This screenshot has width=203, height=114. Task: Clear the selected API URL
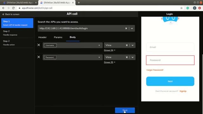click(x=126, y=28)
